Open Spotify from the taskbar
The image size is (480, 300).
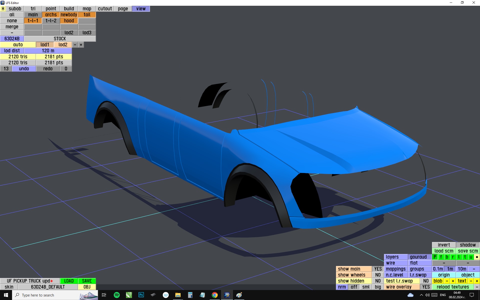tap(116, 295)
